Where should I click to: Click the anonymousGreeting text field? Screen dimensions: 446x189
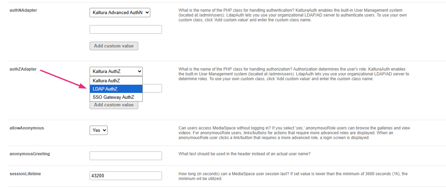click(x=126, y=156)
